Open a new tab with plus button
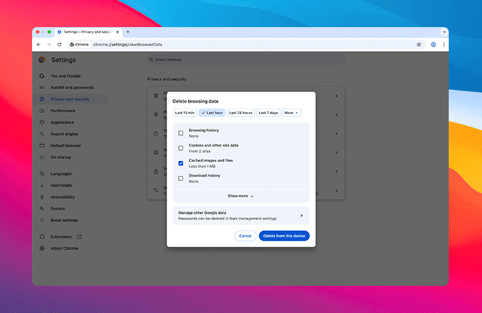This screenshot has width=482, height=313. pos(128,32)
